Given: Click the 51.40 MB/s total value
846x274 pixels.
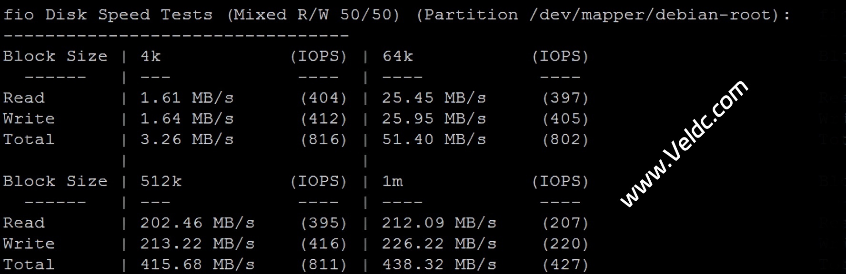Looking at the screenshot, I should point(433,140).
